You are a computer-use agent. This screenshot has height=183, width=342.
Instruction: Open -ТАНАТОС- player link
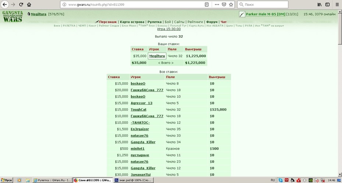140,123
